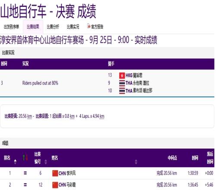Click the 官方报告 PDF icon

point(89,26)
